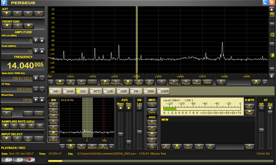Select the FM mode
Image resolution: width=276 pixels, height=165 pixels.
click(x=136, y=91)
